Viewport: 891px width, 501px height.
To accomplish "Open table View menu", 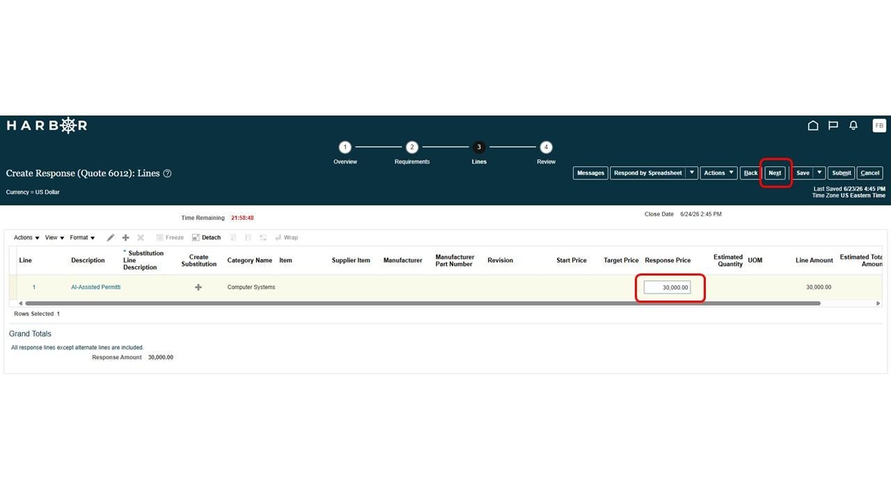I will click(x=54, y=237).
